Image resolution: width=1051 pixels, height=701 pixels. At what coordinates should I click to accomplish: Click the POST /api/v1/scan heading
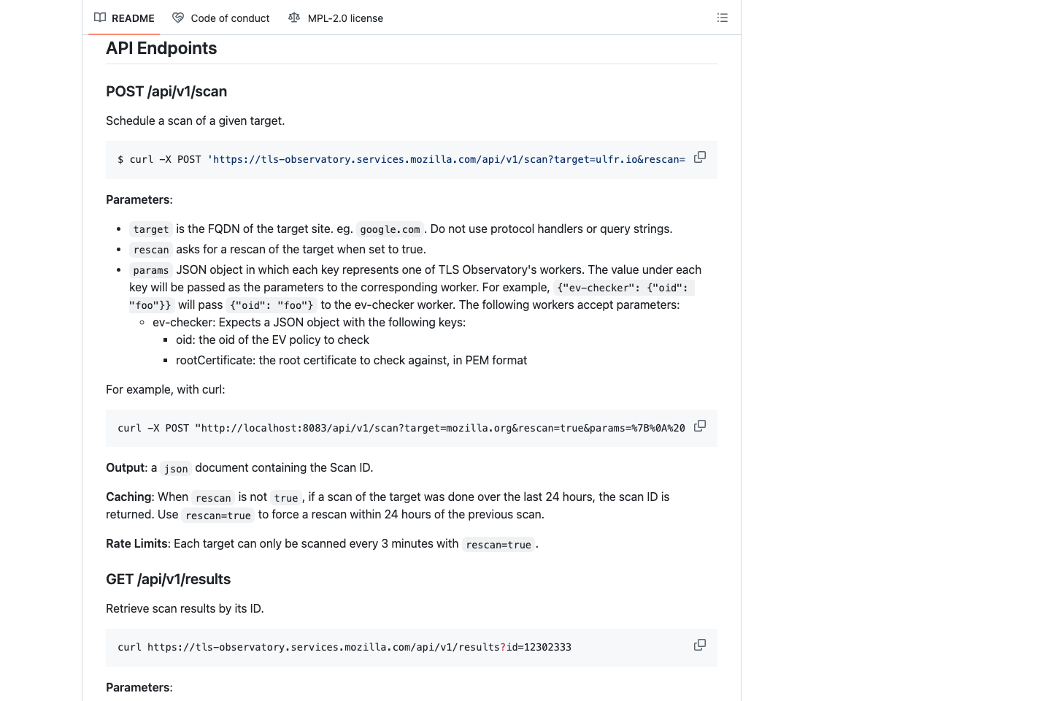[x=166, y=91]
